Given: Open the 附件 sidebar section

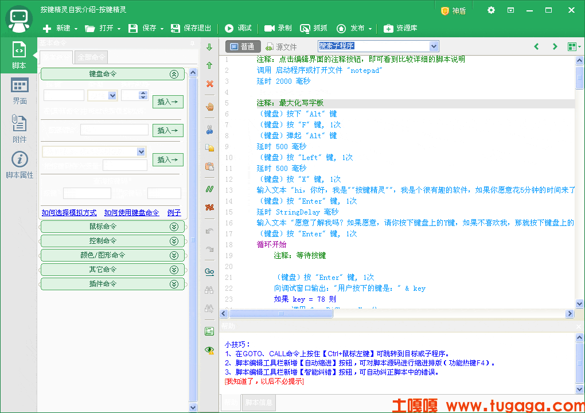Looking at the screenshot, I should (19, 128).
